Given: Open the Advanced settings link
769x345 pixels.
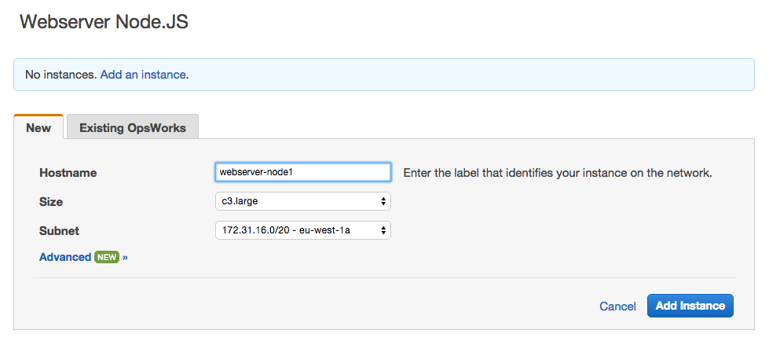Looking at the screenshot, I should 65,257.
